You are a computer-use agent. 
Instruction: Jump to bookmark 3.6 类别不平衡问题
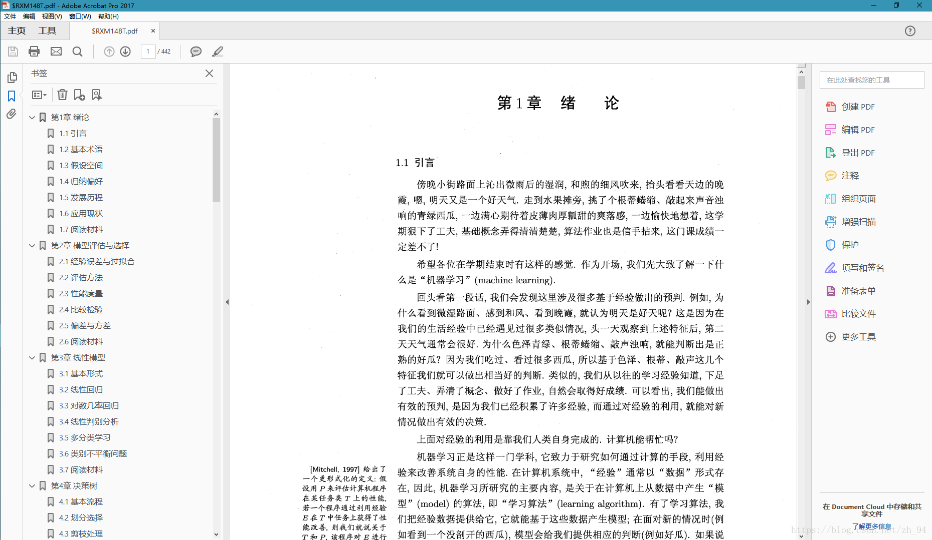point(93,453)
